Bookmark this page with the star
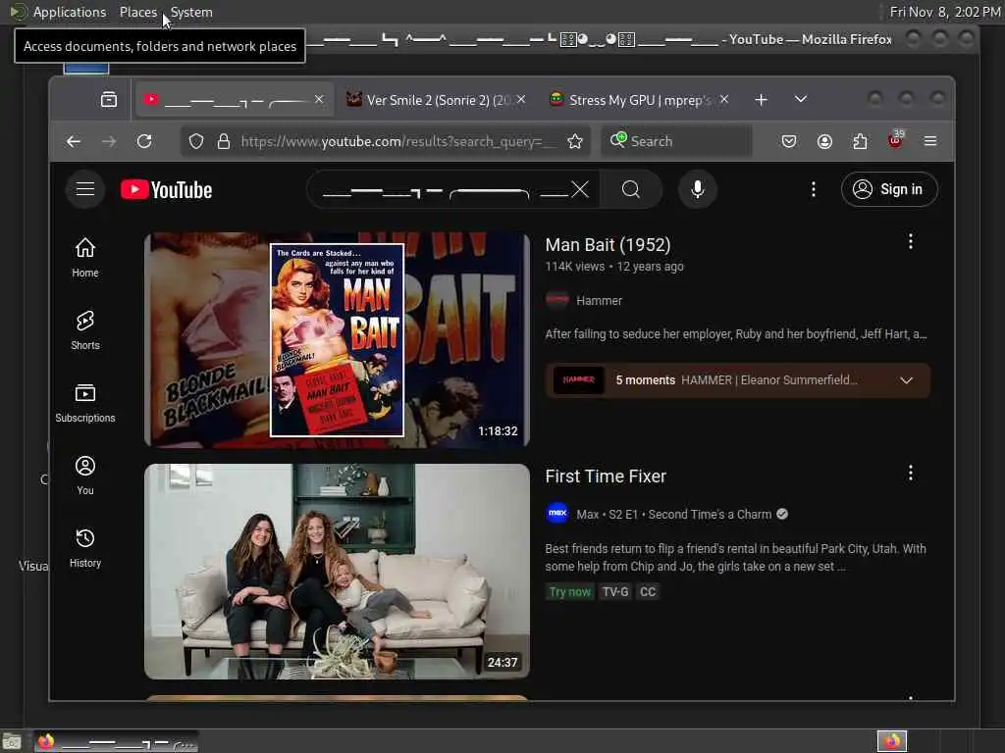 [x=575, y=141]
